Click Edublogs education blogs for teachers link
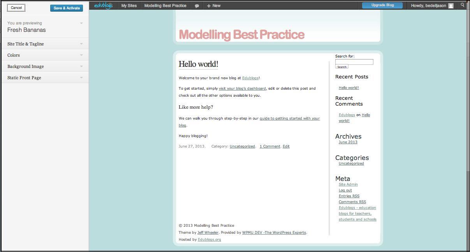Image resolution: width=470 pixels, height=252 pixels. click(357, 214)
